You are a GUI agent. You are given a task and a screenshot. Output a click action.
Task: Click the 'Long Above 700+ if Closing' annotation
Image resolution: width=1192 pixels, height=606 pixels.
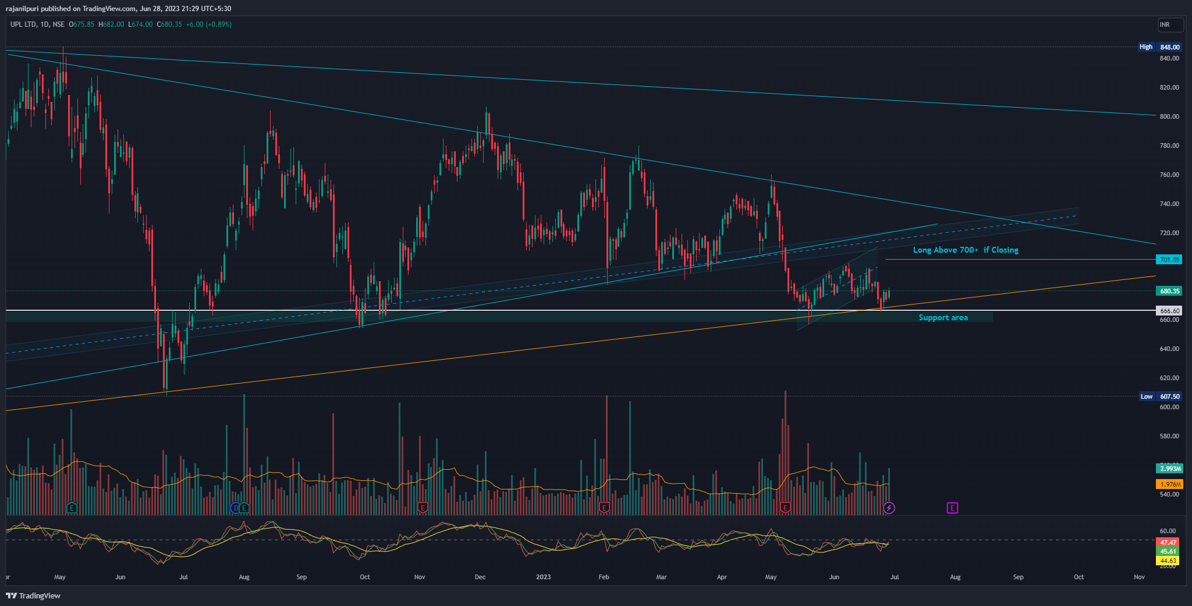[x=966, y=250]
